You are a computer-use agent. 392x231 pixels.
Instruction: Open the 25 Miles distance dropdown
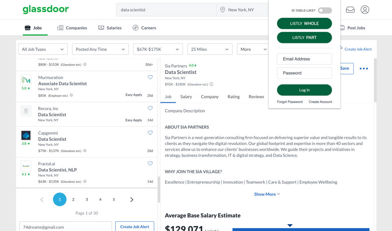209,49
